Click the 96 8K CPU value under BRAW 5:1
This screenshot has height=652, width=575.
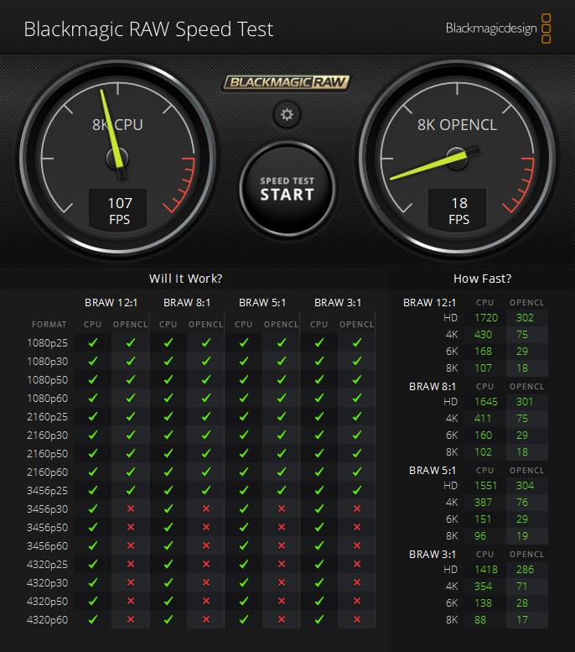tap(480, 536)
